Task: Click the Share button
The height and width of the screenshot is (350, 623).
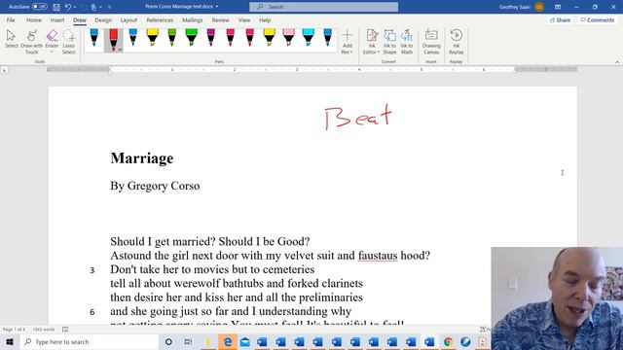Action: click(560, 19)
